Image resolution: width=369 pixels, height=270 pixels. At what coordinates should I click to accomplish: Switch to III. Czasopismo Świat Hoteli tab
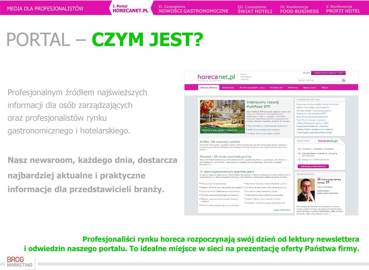point(254,9)
